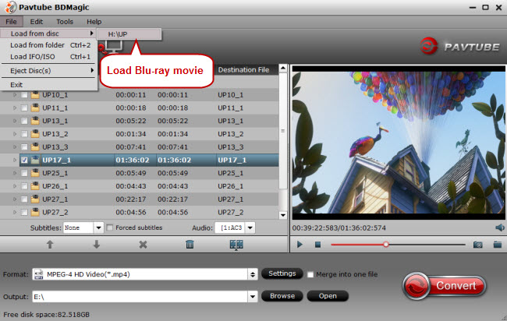Click the playback progress slider handle
The height and width of the screenshot is (321, 507).
click(x=386, y=245)
